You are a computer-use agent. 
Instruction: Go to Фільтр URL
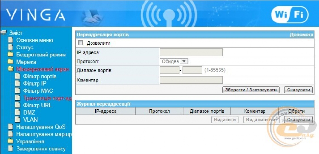coord(38,105)
